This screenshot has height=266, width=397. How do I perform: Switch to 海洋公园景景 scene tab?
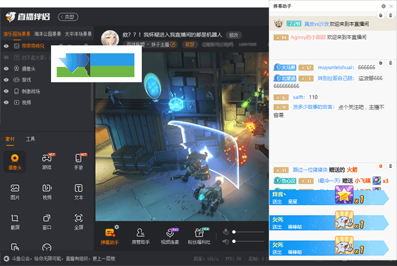(48, 34)
